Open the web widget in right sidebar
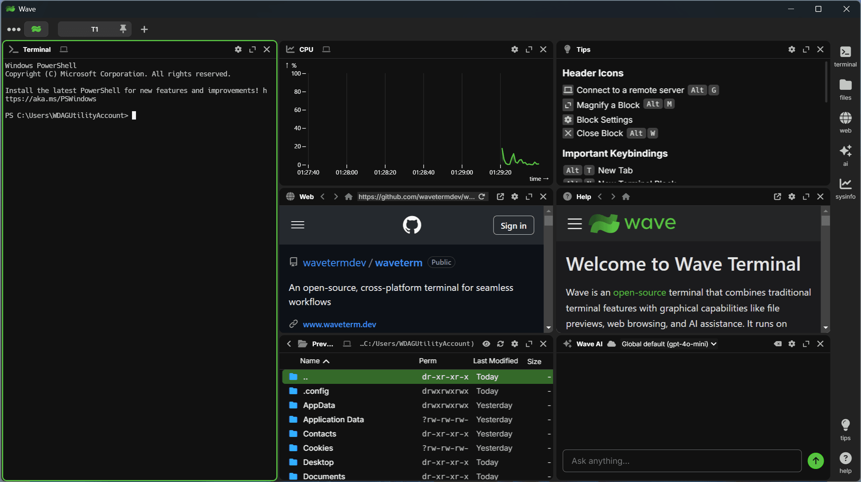 coord(845,123)
